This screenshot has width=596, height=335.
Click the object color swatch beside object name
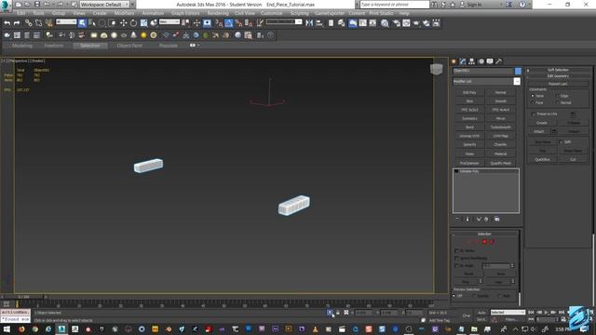(x=518, y=71)
